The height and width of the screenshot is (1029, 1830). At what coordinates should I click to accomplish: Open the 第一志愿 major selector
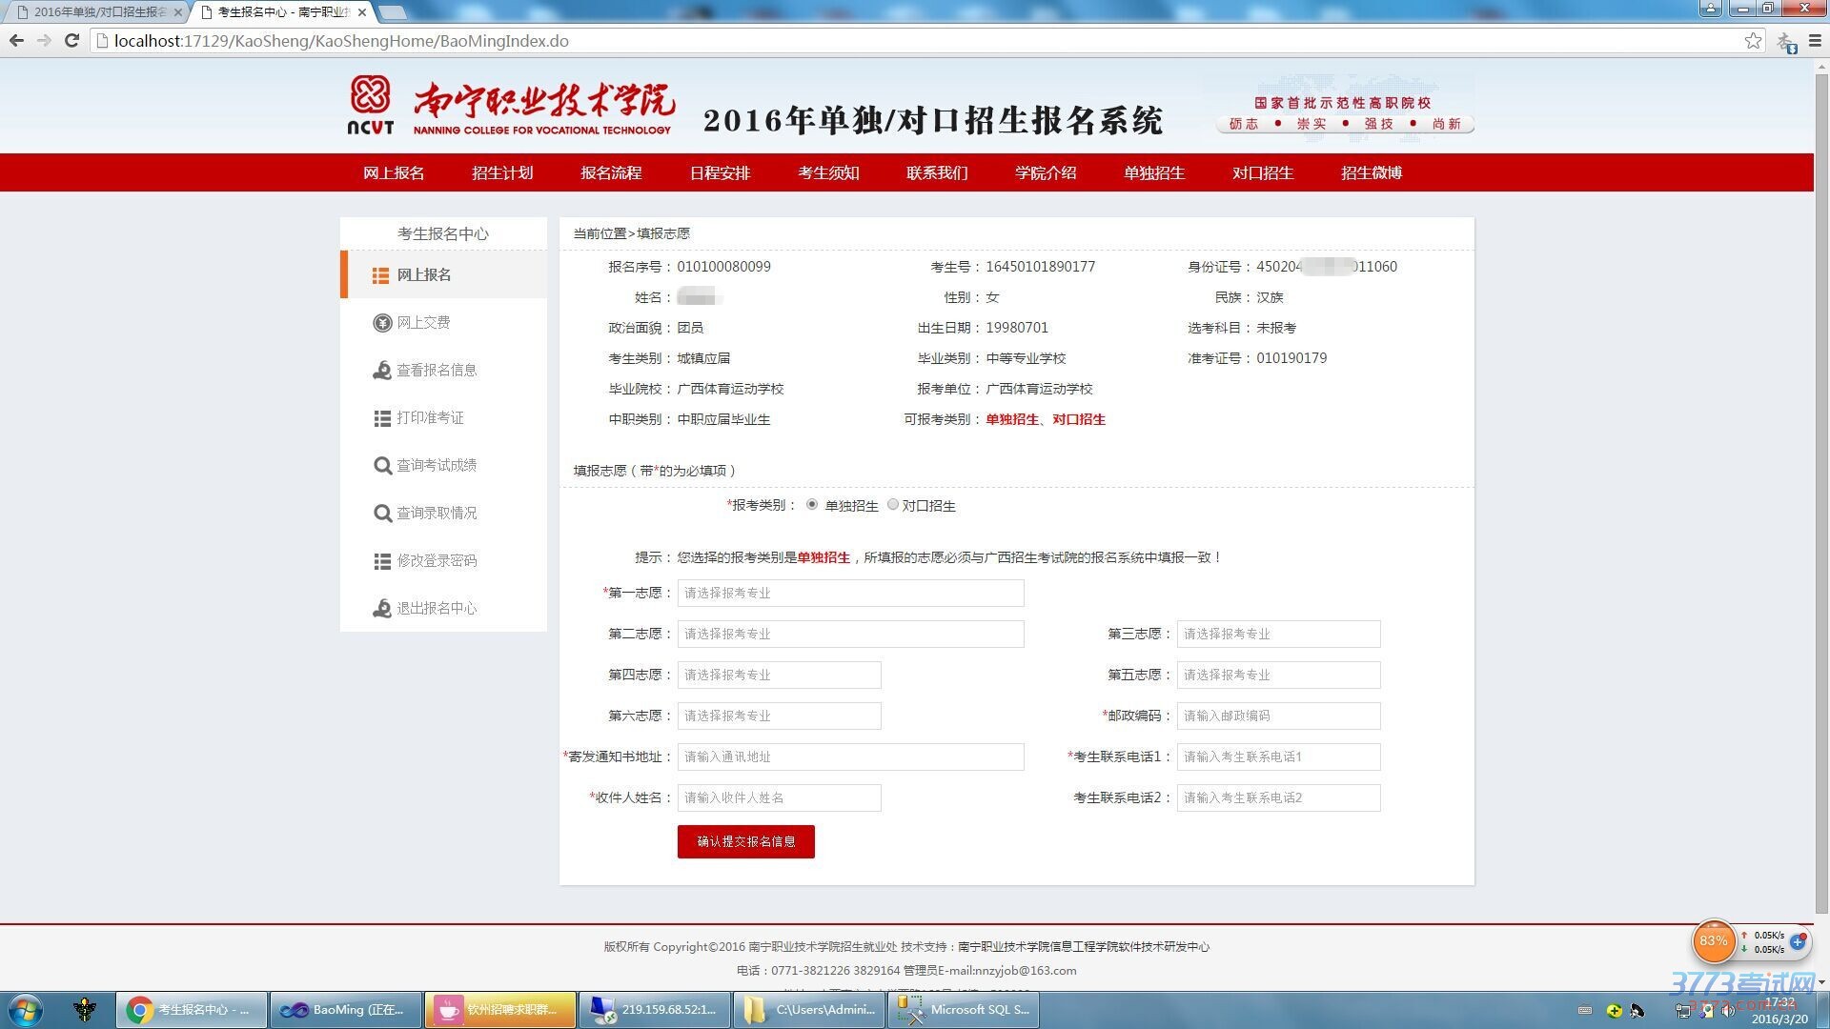pos(850,593)
